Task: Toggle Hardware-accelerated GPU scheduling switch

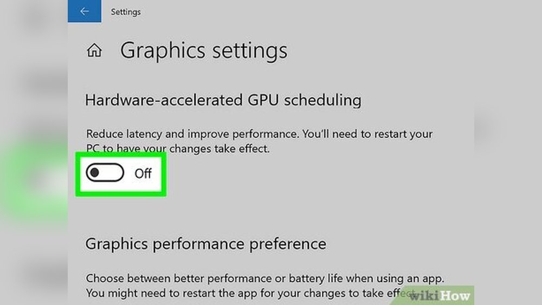Action: [105, 173]
